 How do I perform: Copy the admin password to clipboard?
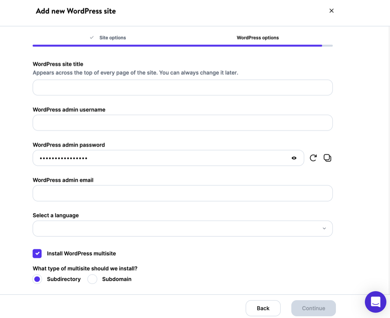click(327, 158)
